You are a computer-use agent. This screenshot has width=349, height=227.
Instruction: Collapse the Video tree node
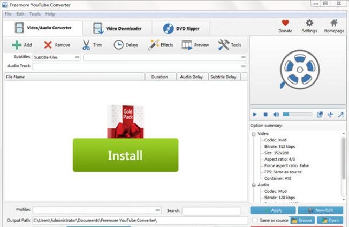click(254, 134)
